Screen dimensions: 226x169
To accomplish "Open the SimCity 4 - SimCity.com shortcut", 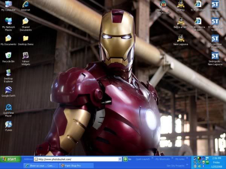I will (163, 7).
